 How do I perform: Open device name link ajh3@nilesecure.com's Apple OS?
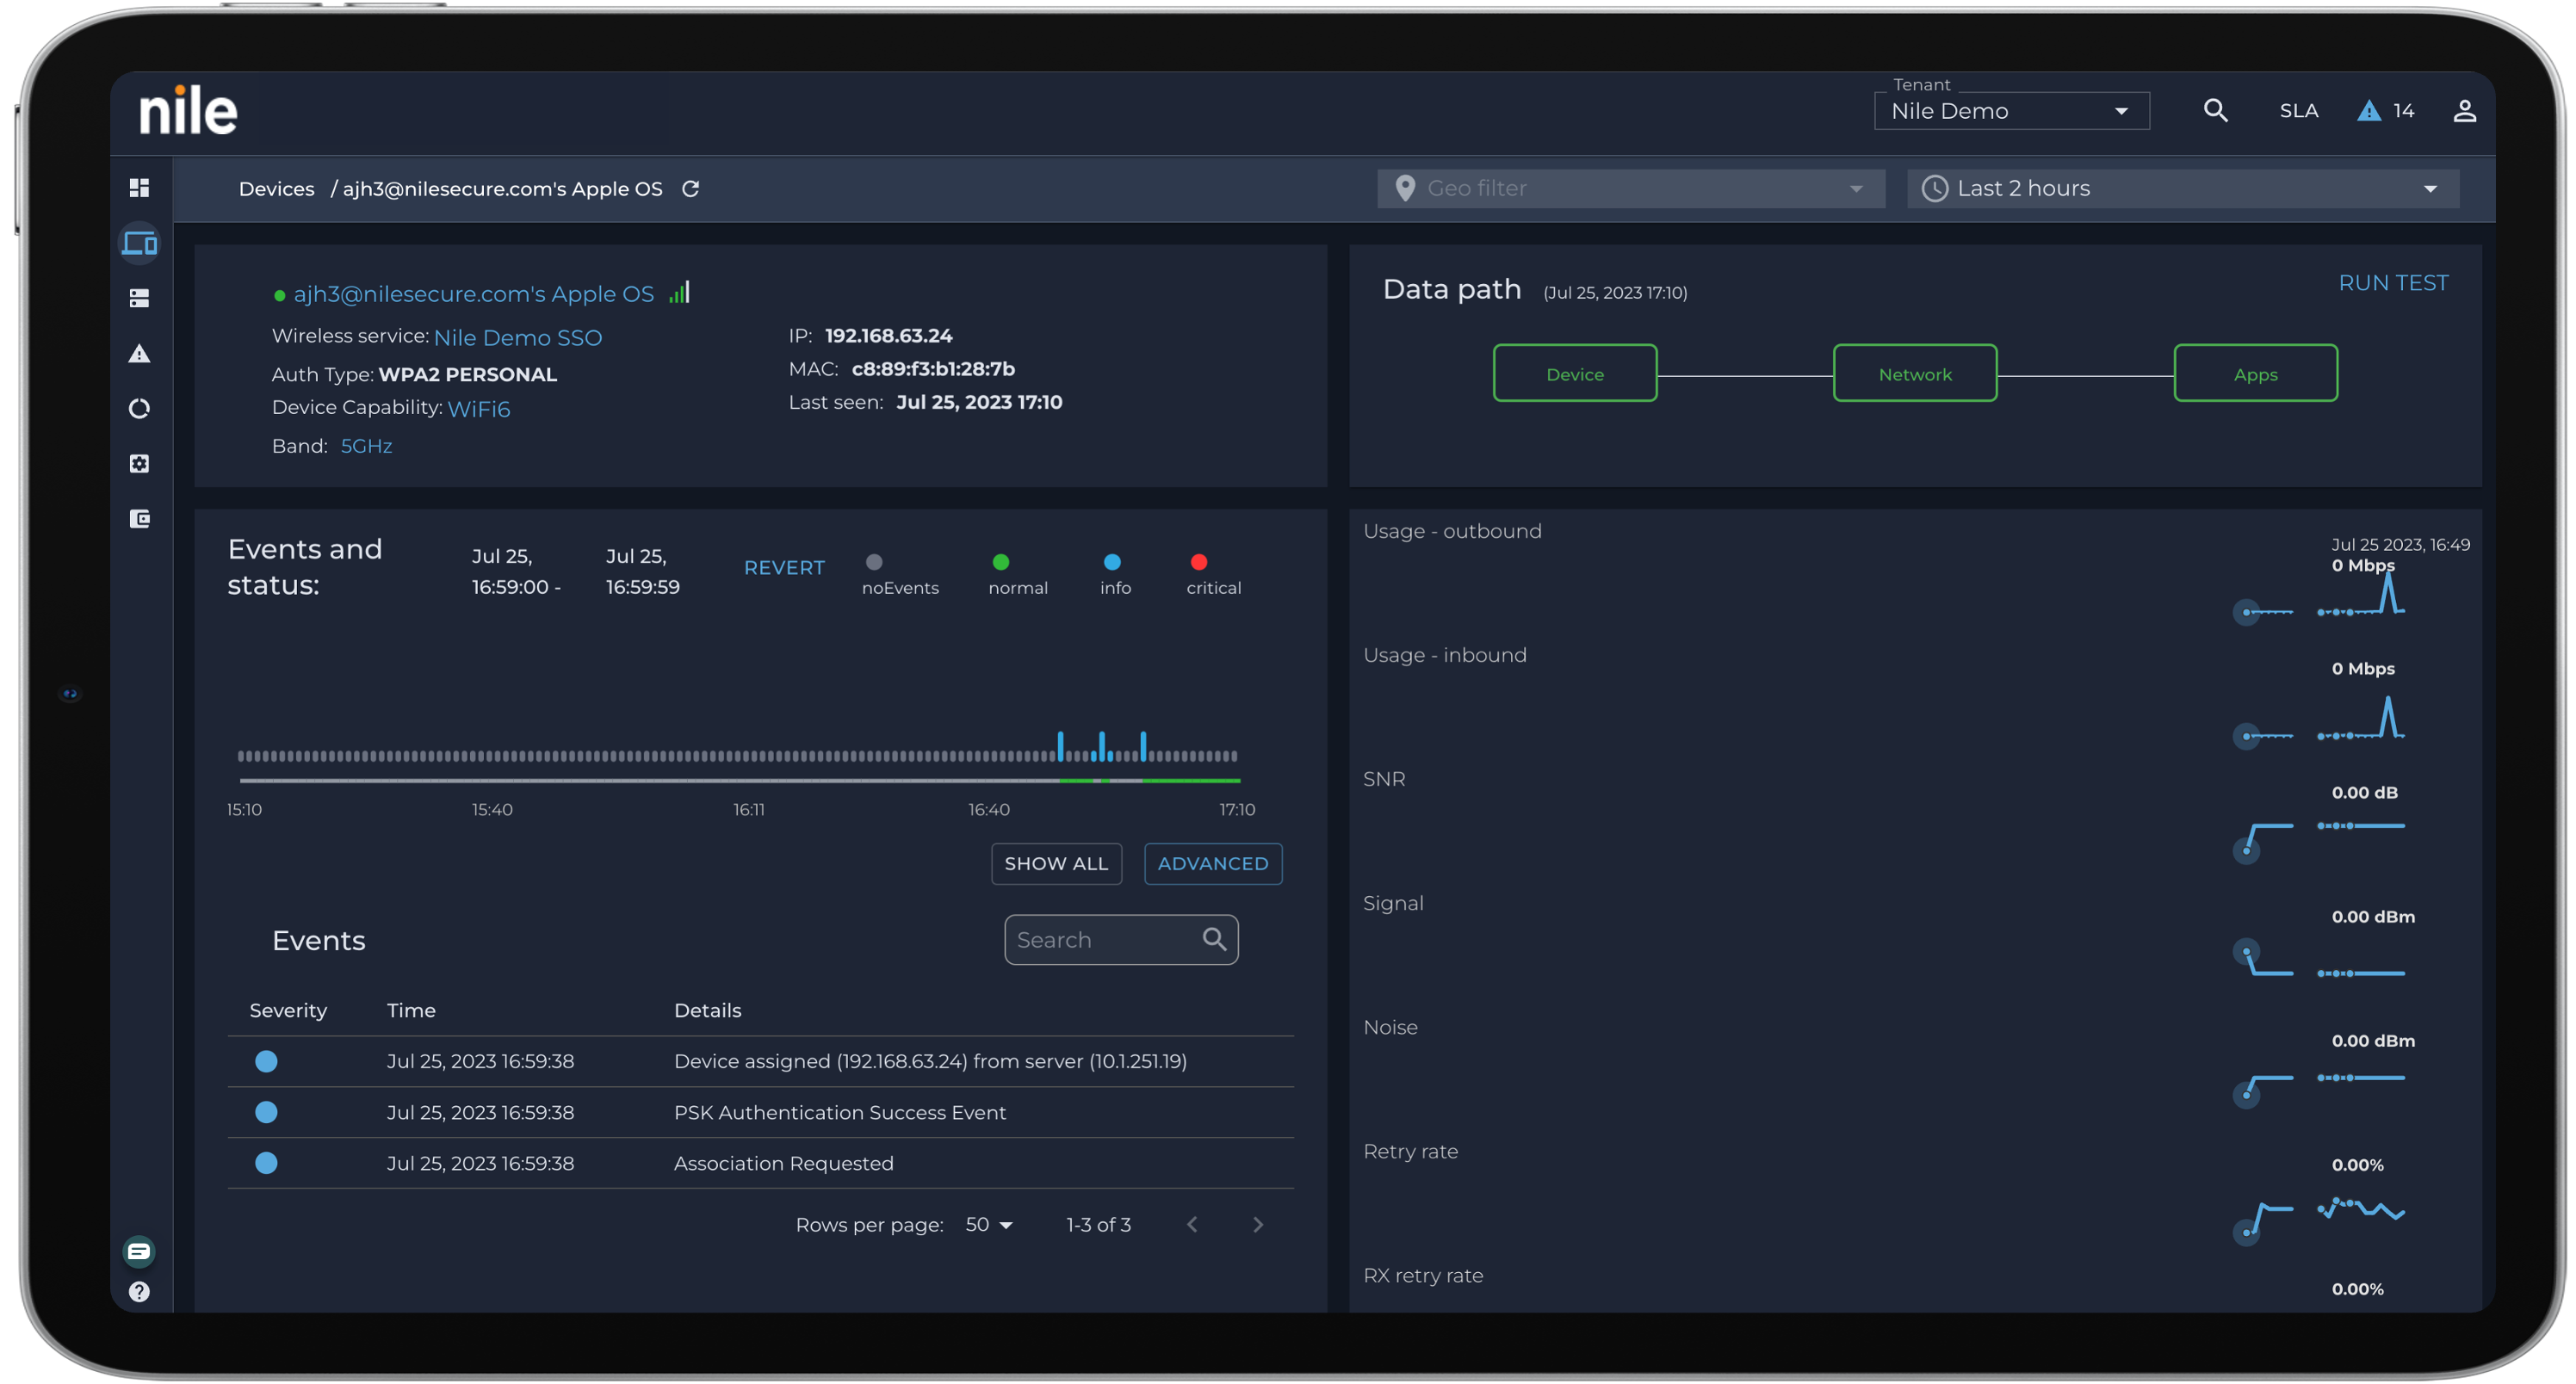tap(473, 293)
